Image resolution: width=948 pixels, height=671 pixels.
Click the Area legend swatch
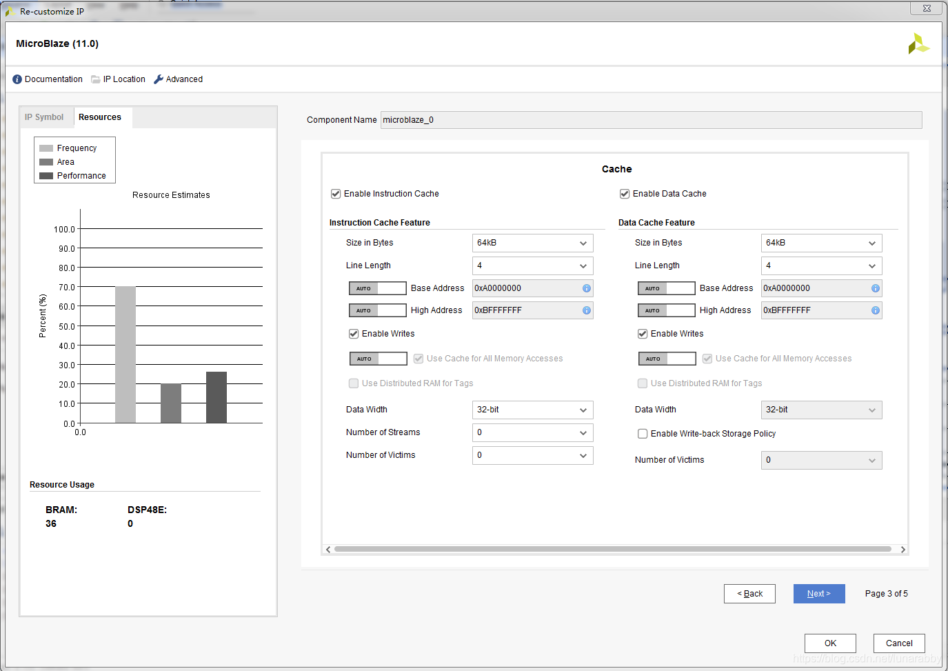(x=46, y=162)
